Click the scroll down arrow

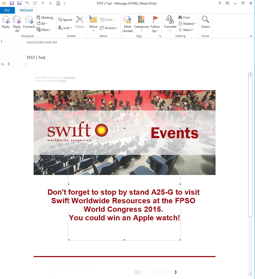click(250, 274)
